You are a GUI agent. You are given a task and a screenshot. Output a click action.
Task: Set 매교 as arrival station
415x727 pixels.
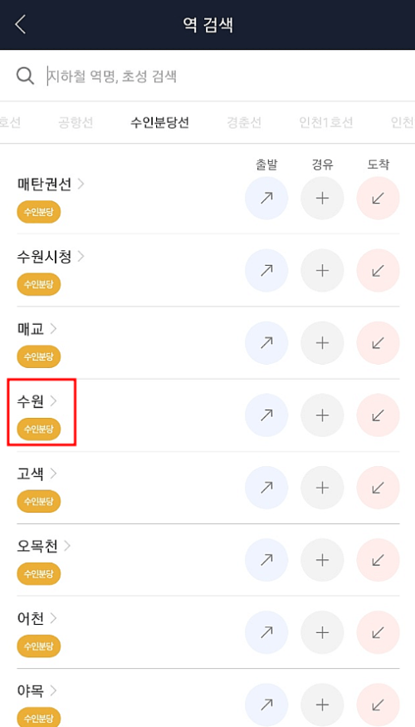coord(378,343)
